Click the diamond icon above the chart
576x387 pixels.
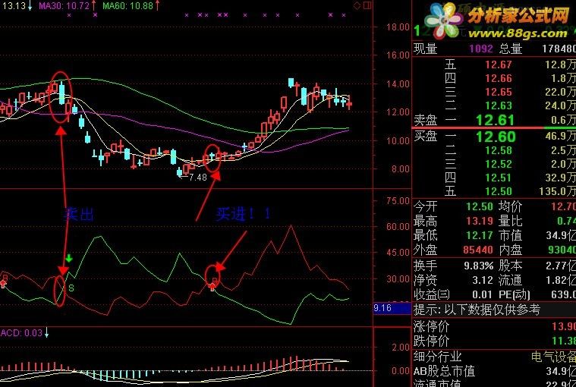click(357, 5)
